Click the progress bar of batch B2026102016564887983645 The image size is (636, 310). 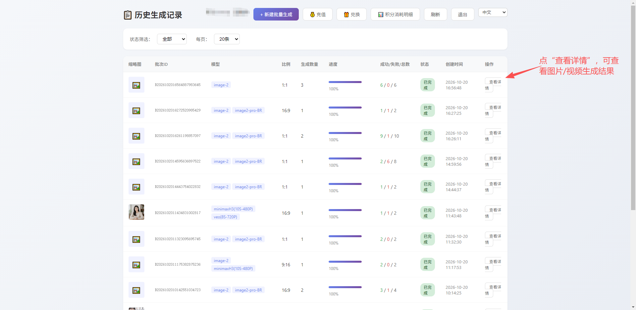pos(345,82)
